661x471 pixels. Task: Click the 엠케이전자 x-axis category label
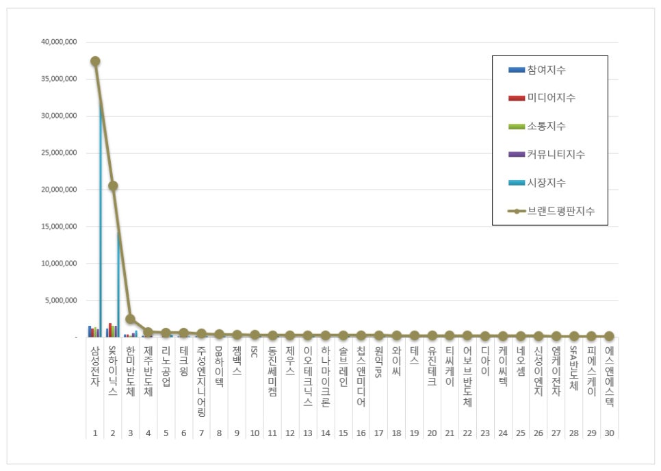556,372
